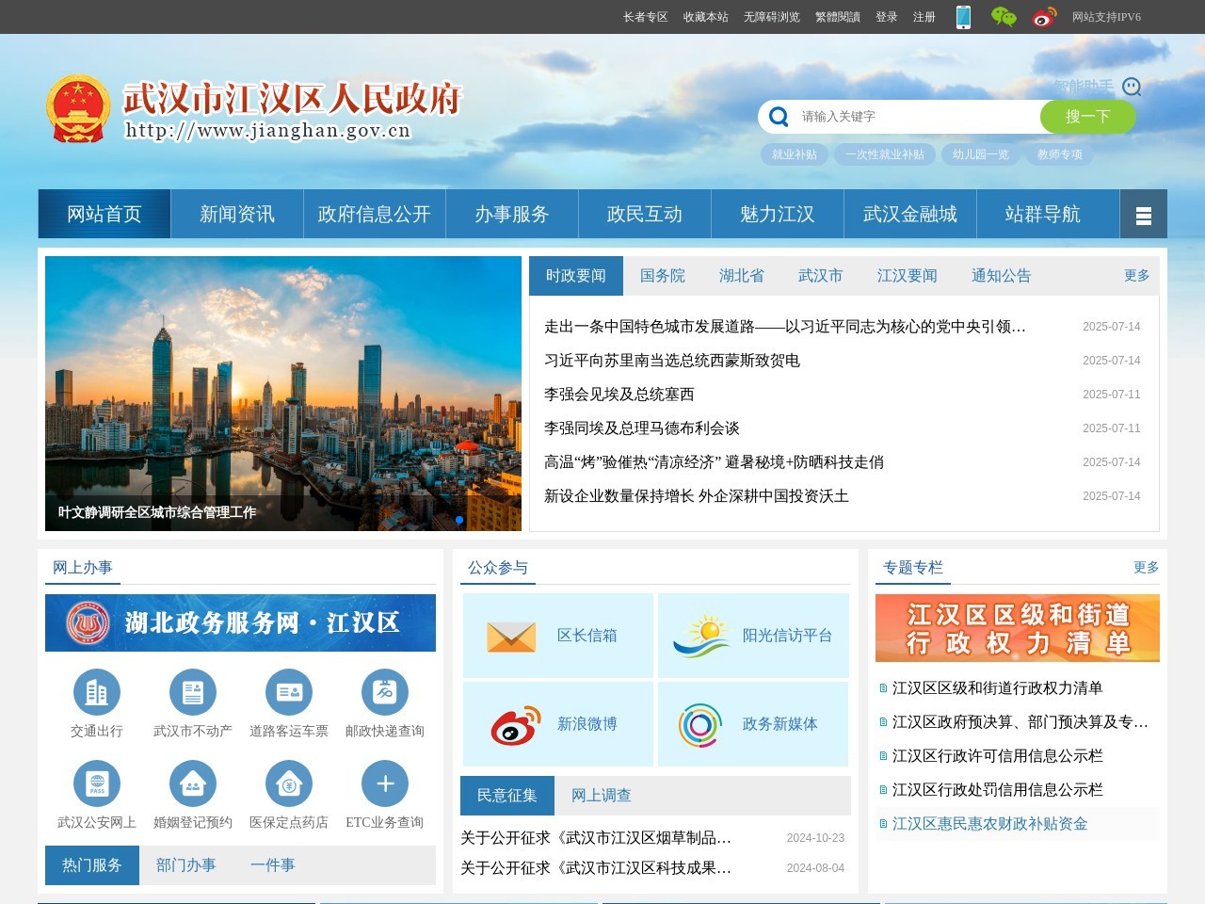This screenshot has height=904, width=1205.
Task: Click the 湖北政务服务网·江汉区 banner
Action: click(x=240, y=622)
